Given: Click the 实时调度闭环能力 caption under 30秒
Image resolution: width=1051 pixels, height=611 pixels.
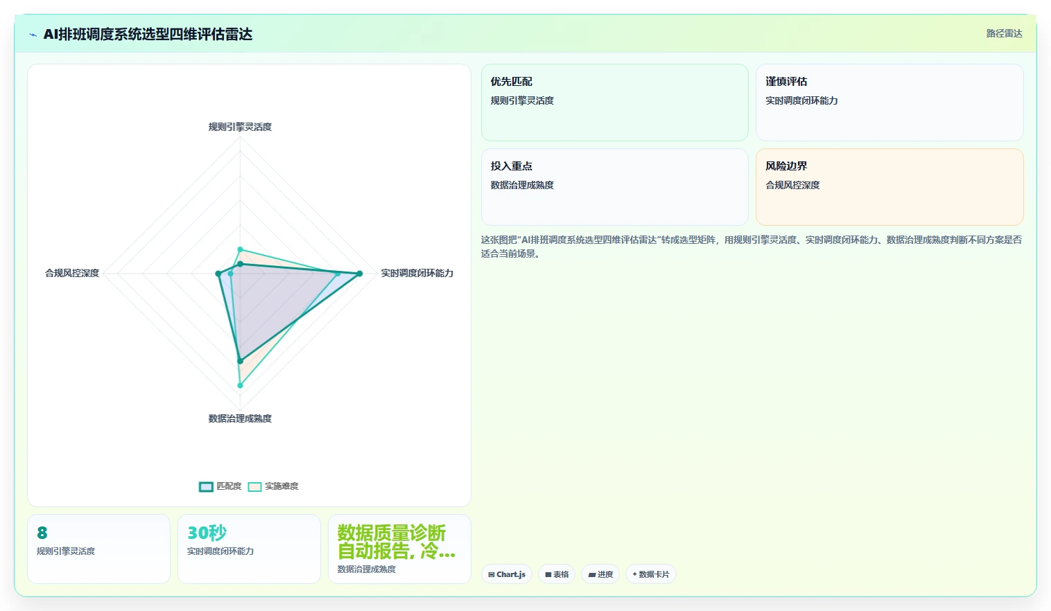Looking at the screenshot, I should 220,551.
